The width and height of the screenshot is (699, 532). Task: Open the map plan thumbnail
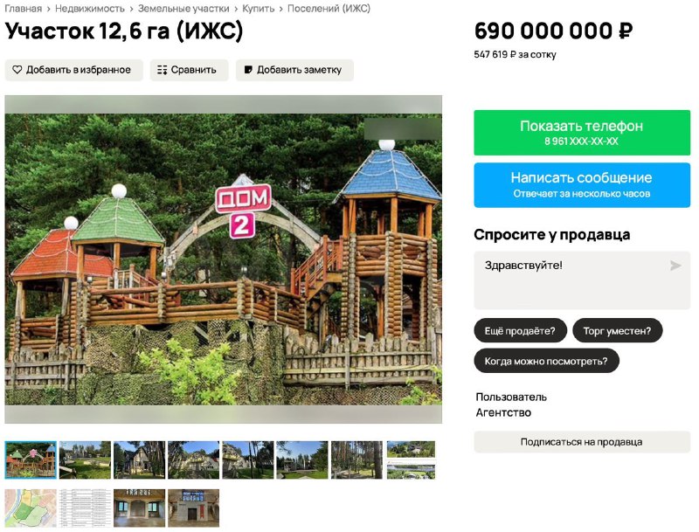(x=31, y=508)
